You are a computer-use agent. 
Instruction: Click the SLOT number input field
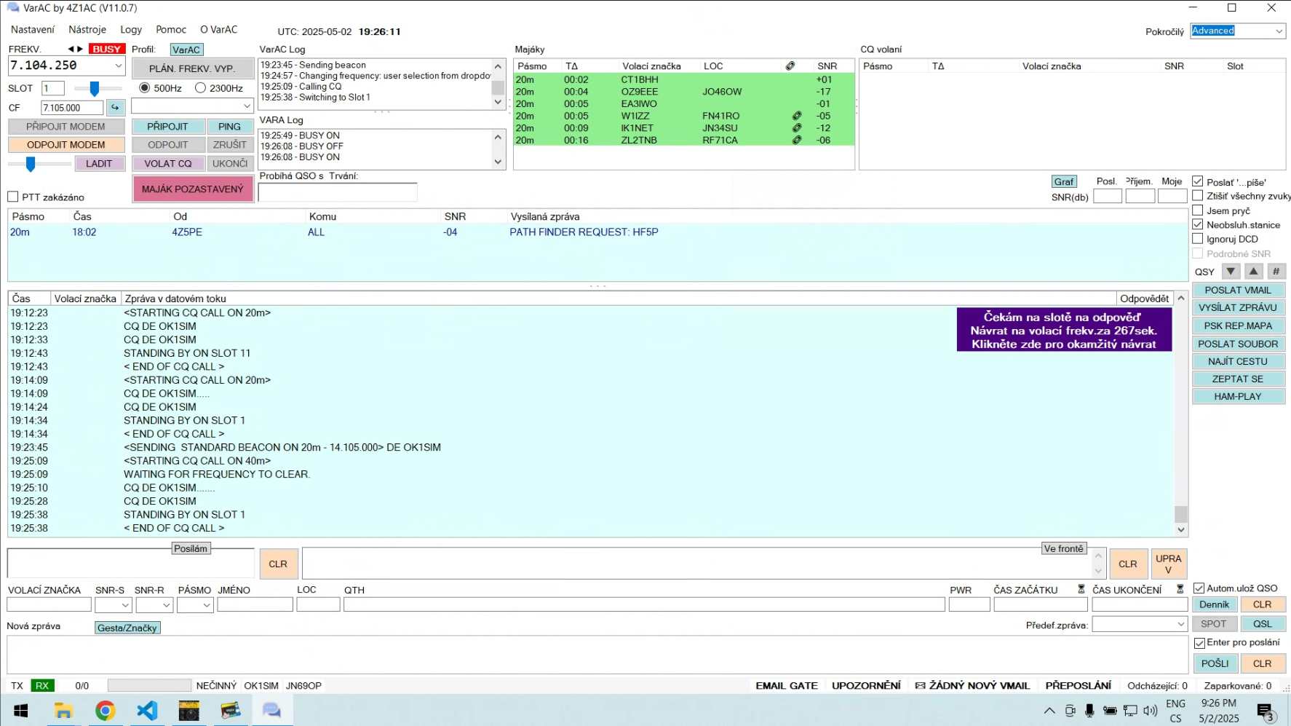[53, 88]
